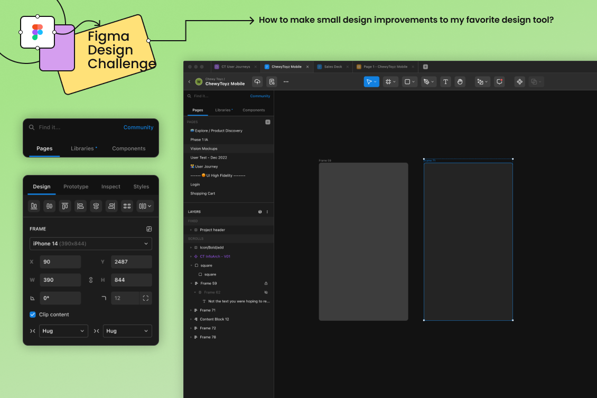Click the align bottom icon in Design panel

coord(34,206)
